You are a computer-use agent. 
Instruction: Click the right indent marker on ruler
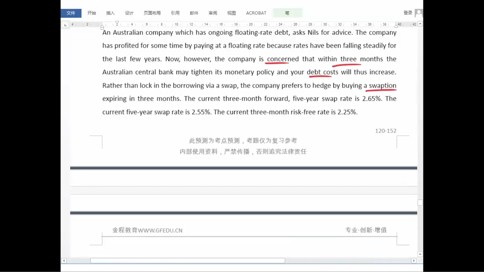[x=396, y=26]
